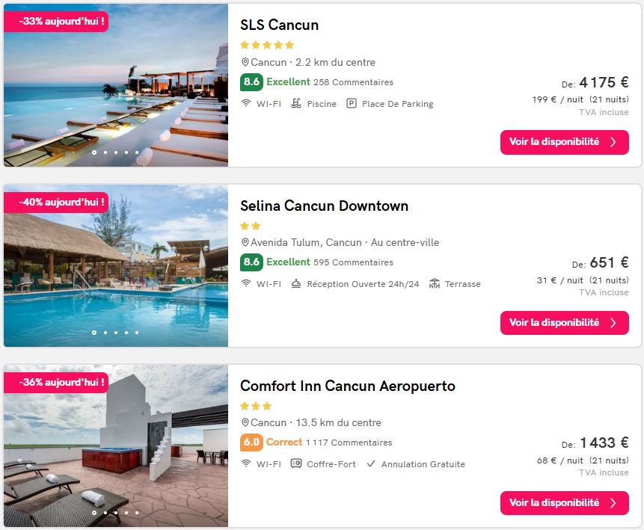Click the Wi-Fi icon on SLS Cancun

pos(246,104)
